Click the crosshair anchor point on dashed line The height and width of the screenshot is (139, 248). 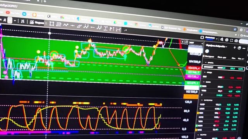[x=50, y=33]
